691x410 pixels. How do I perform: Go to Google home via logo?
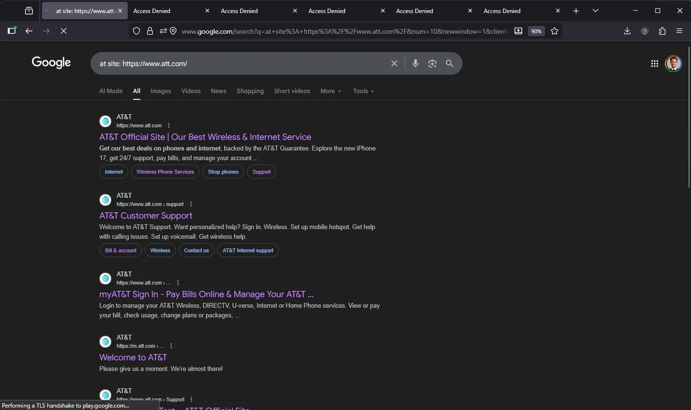pos(51,63)
